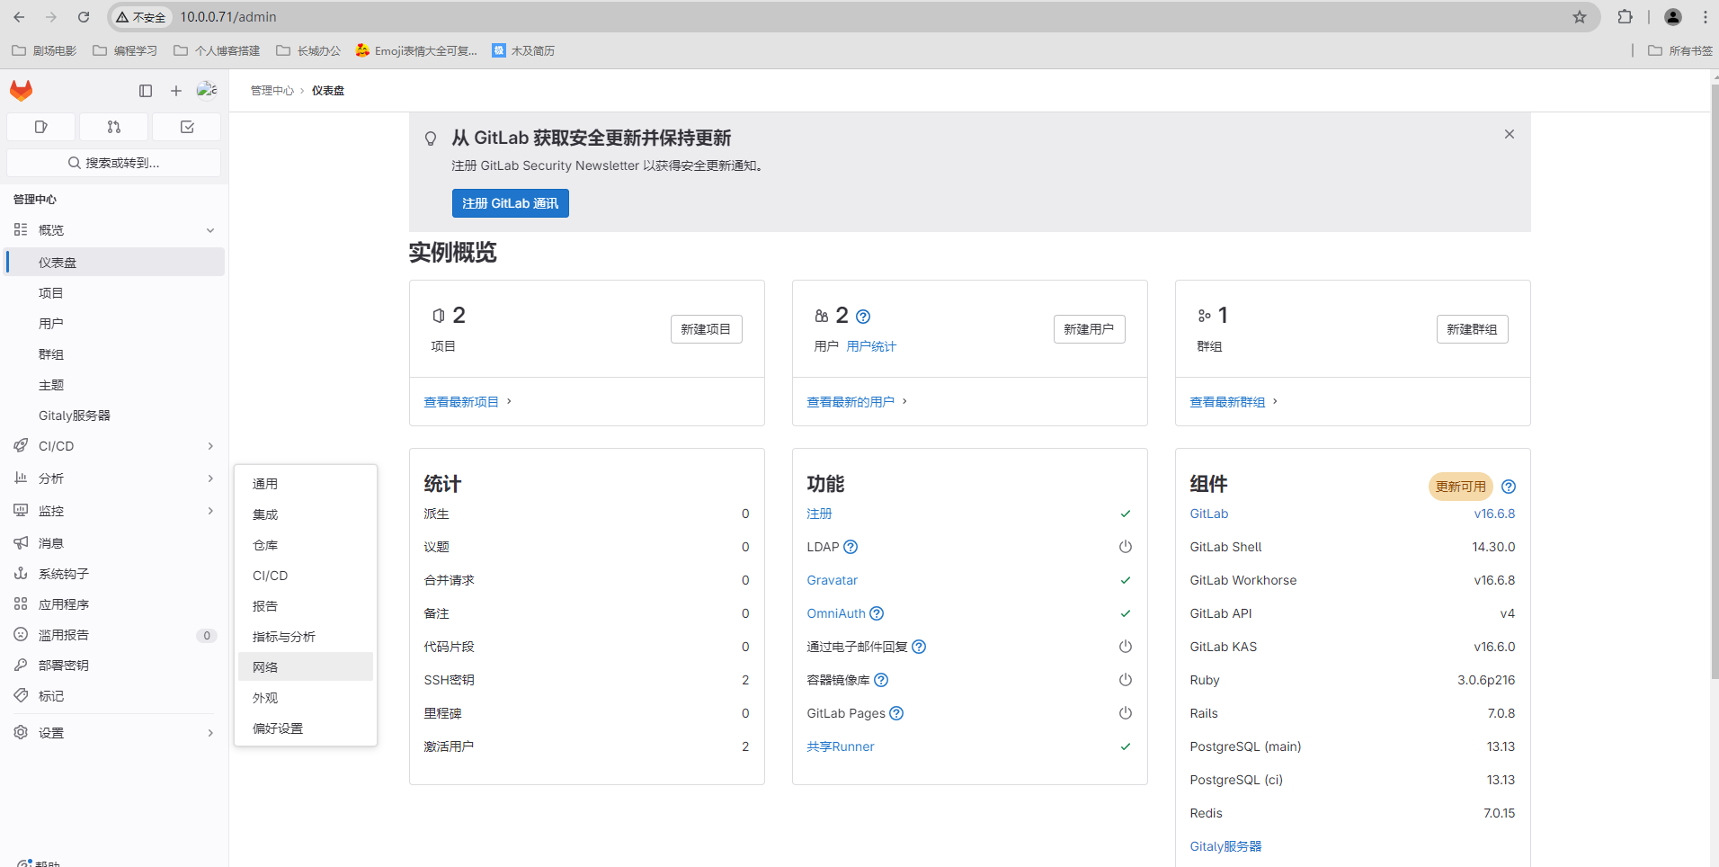Image resolution: width=1719 pixels, height=867 pixels.
Task: Open 群组 in the sidebar
Action: pos(114,354)
